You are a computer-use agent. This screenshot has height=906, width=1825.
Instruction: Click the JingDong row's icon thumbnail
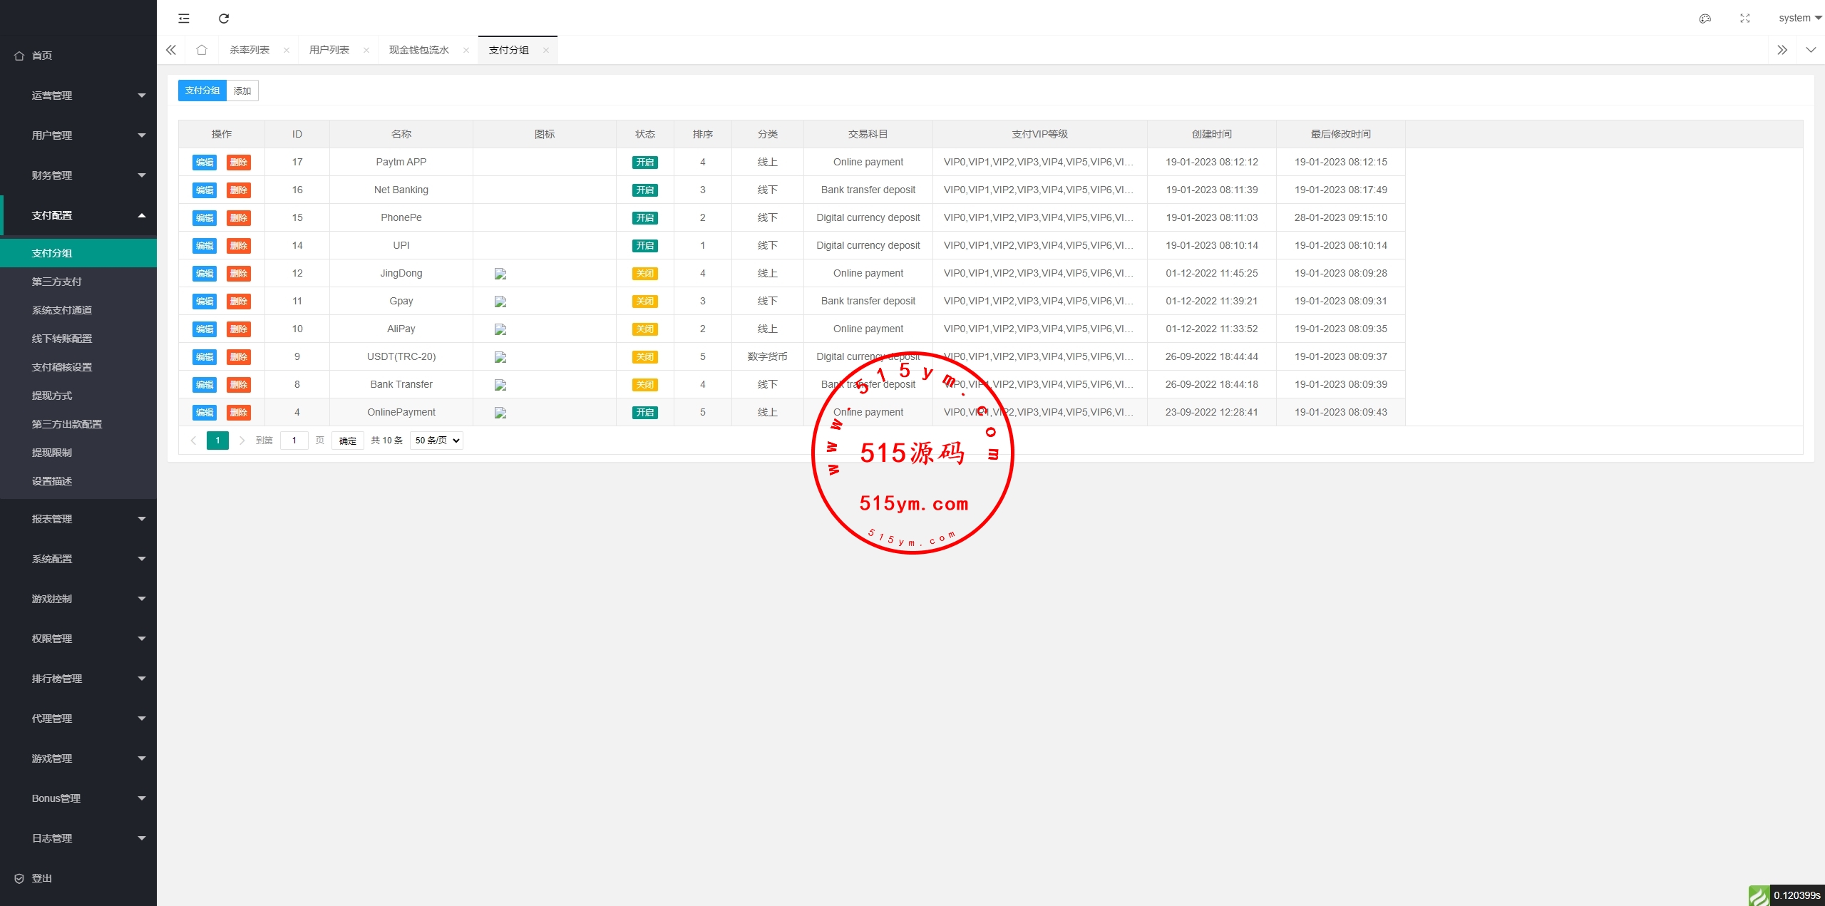[x=500, y=274]
